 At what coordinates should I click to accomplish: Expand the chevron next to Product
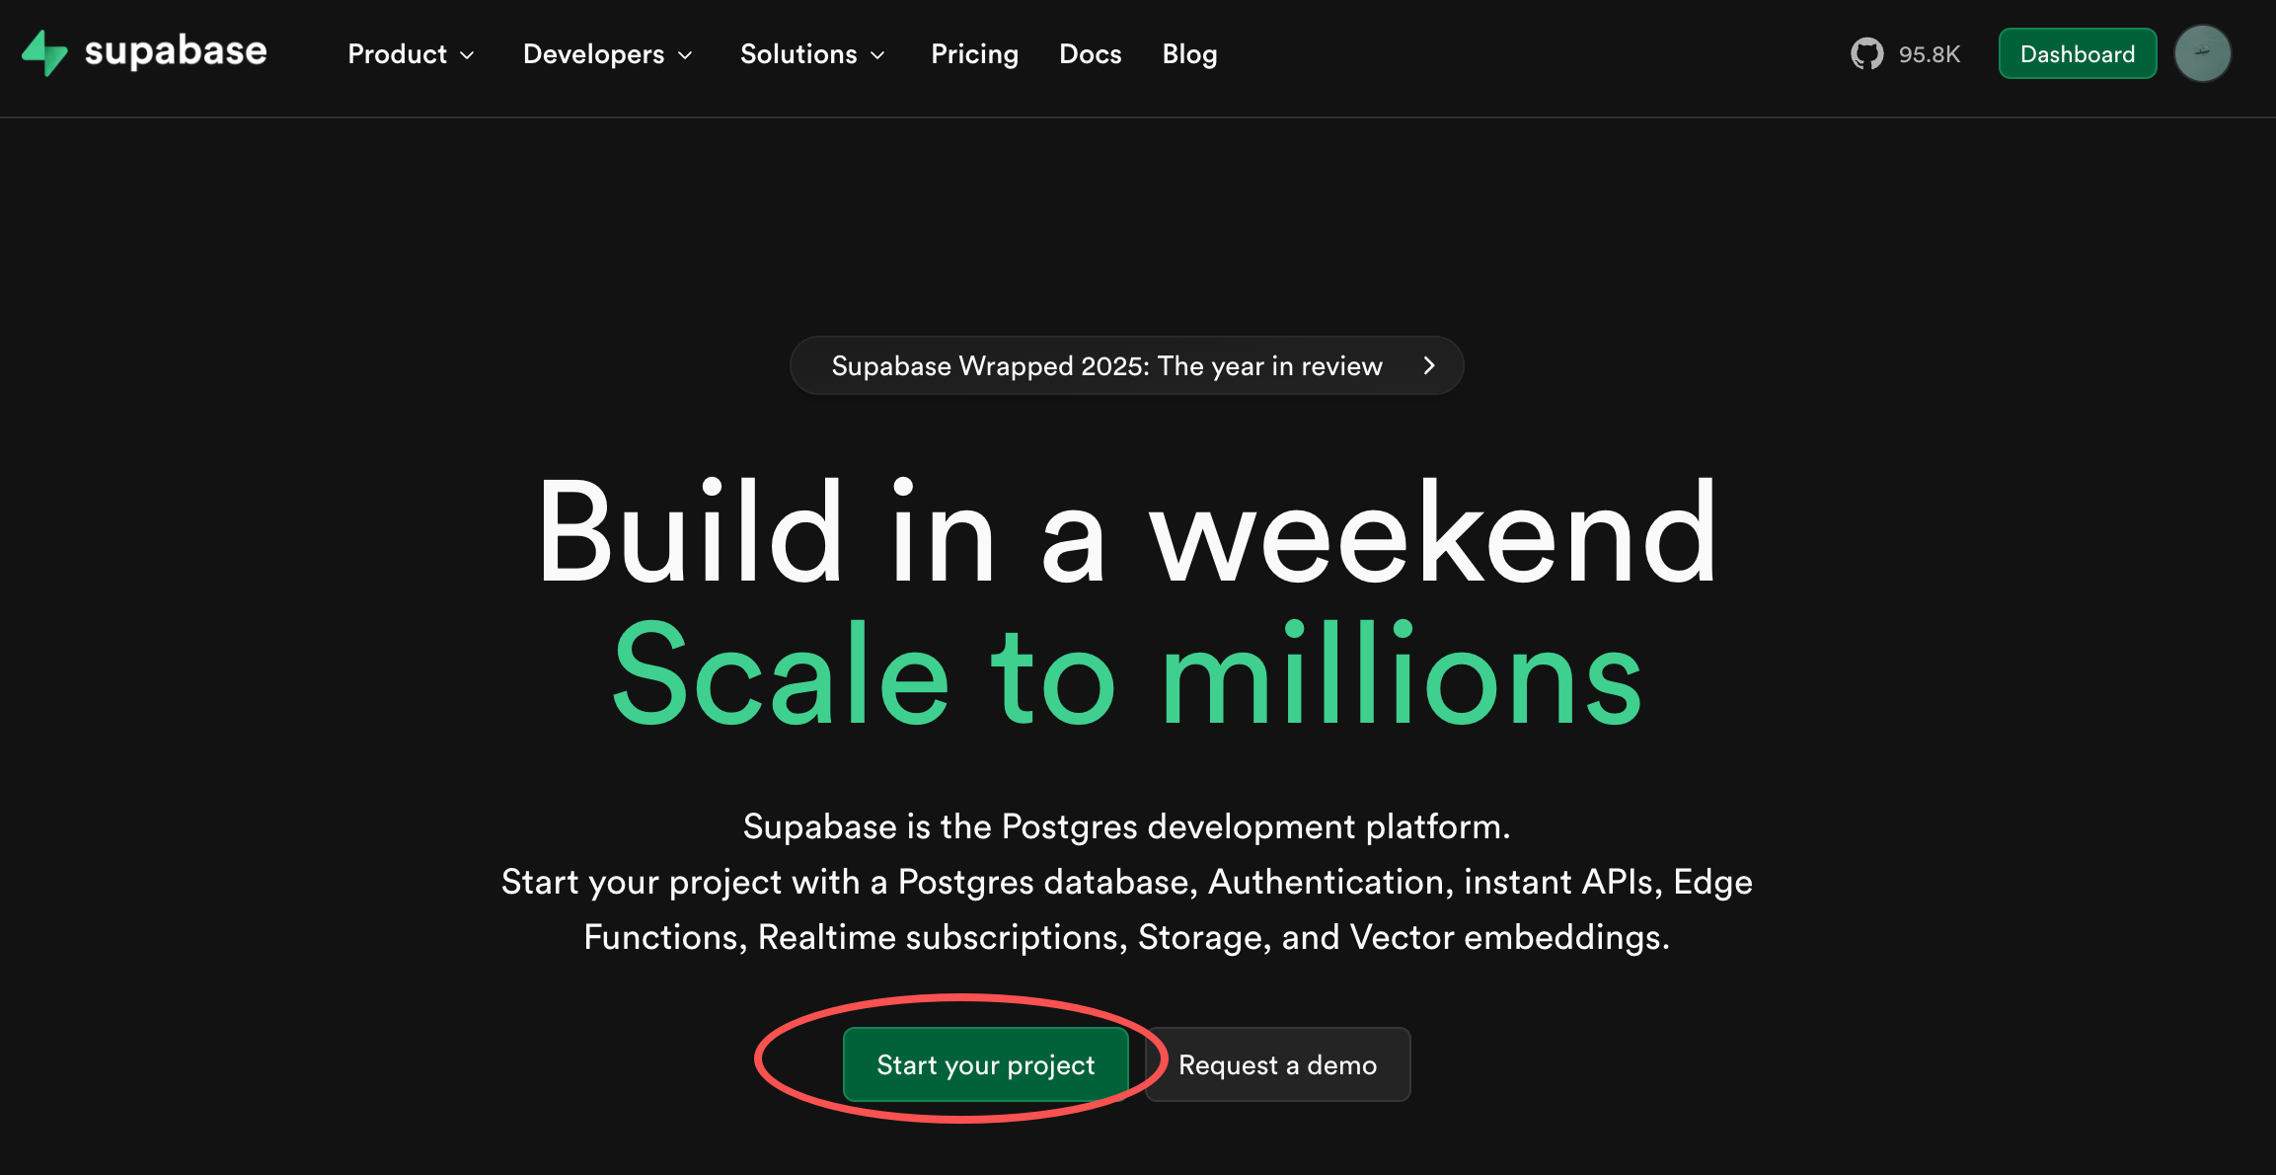coord(468,55)
